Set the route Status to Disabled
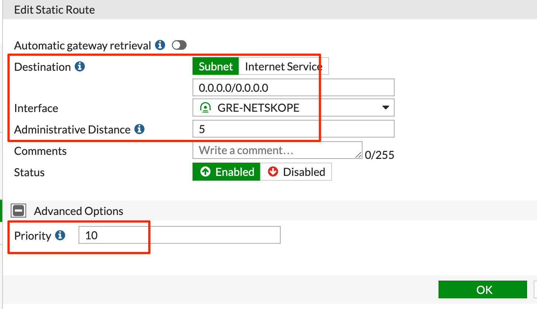 [296, 171]
